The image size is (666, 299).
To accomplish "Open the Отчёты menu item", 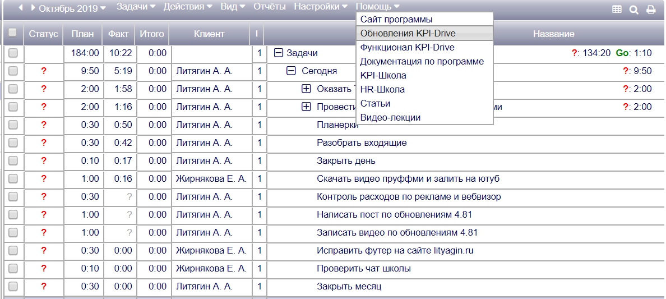I will (269, 7).
